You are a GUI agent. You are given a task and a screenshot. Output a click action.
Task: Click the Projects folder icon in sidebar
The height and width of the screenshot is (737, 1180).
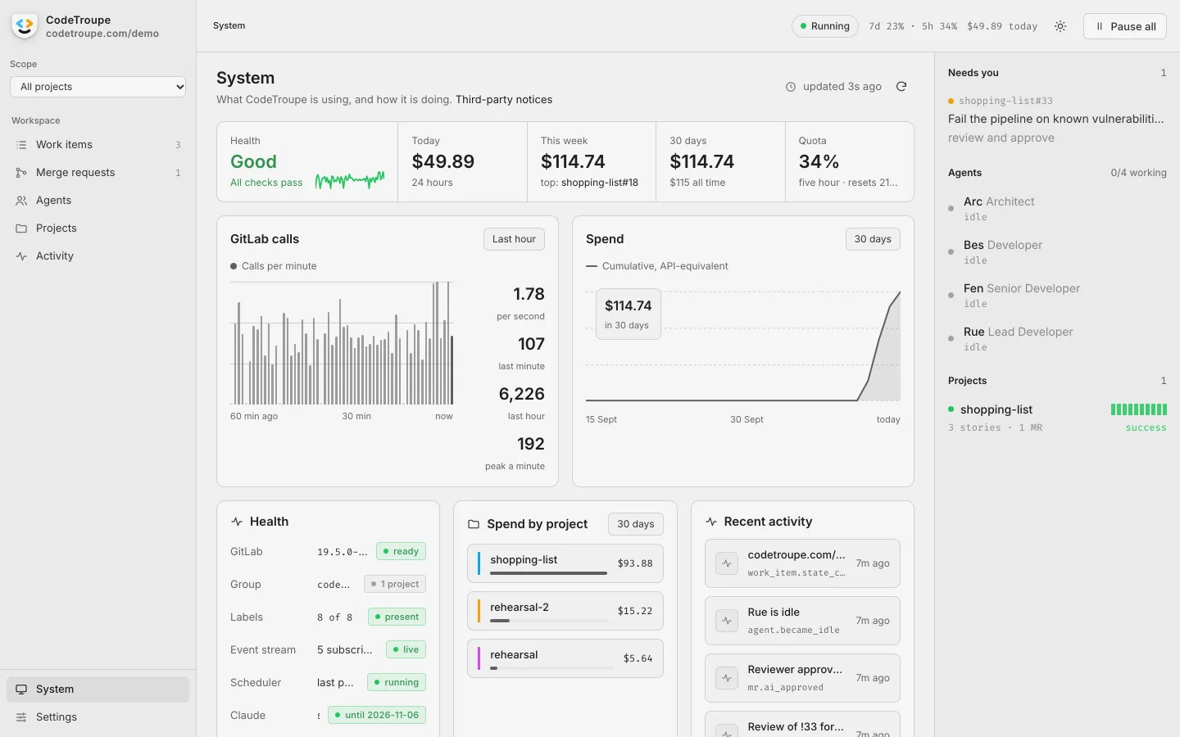coord(21,228)
